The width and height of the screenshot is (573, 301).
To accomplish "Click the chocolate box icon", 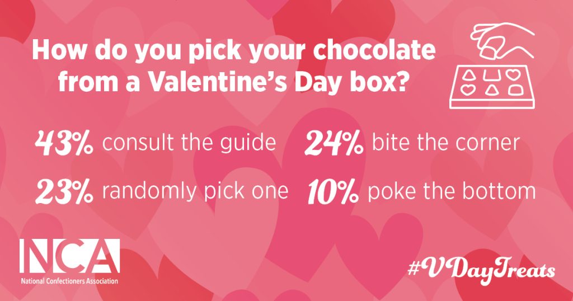I will [x=492, y=87].
